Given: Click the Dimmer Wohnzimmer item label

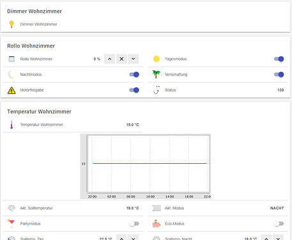Looking at the screenshot, I should pyautogui.click(x=38, y=24).
